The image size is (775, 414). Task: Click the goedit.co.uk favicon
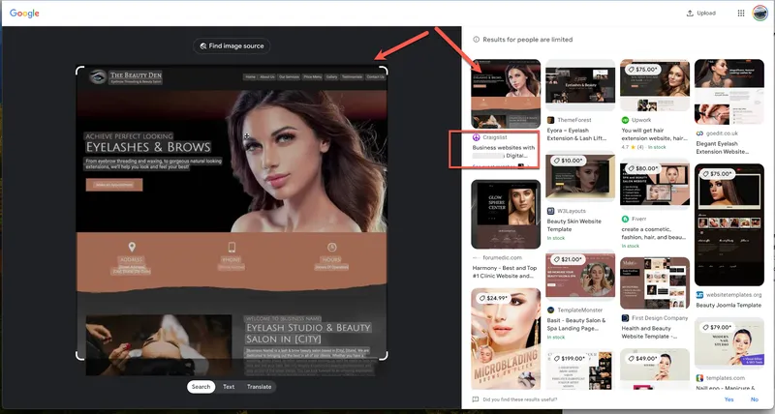pos(699,133)
